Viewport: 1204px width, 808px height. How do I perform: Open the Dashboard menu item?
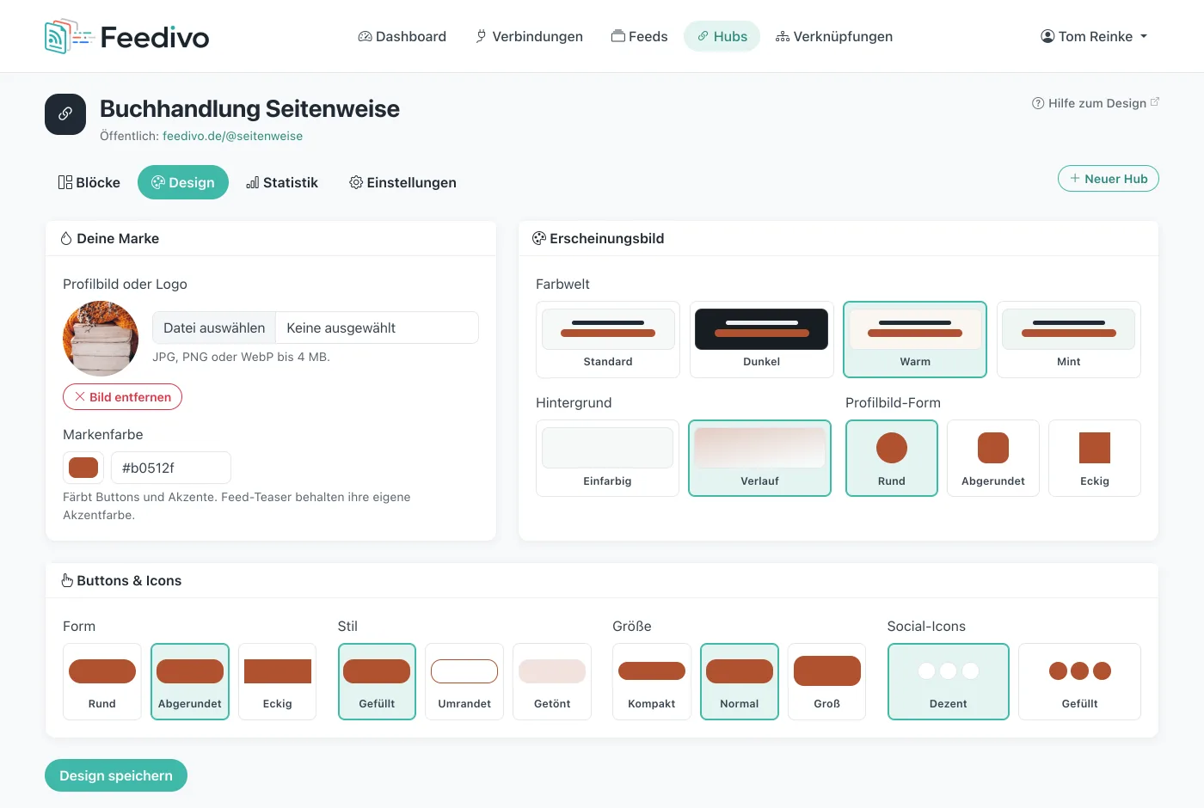pyautogui.click(x=402, y=36)
